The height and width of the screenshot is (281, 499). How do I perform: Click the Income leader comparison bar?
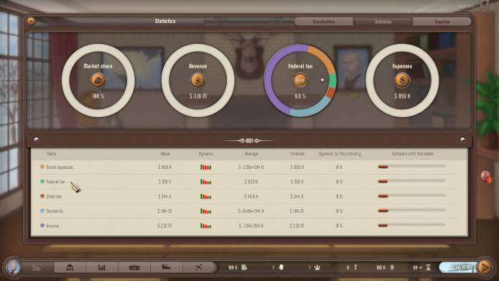coord(412,226)
